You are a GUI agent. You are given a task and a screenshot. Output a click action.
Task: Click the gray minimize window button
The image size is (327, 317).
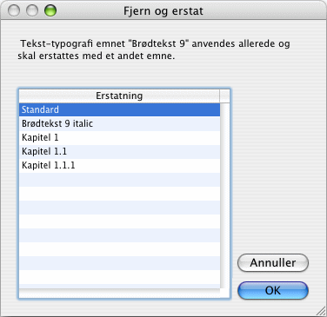point(32,10)
